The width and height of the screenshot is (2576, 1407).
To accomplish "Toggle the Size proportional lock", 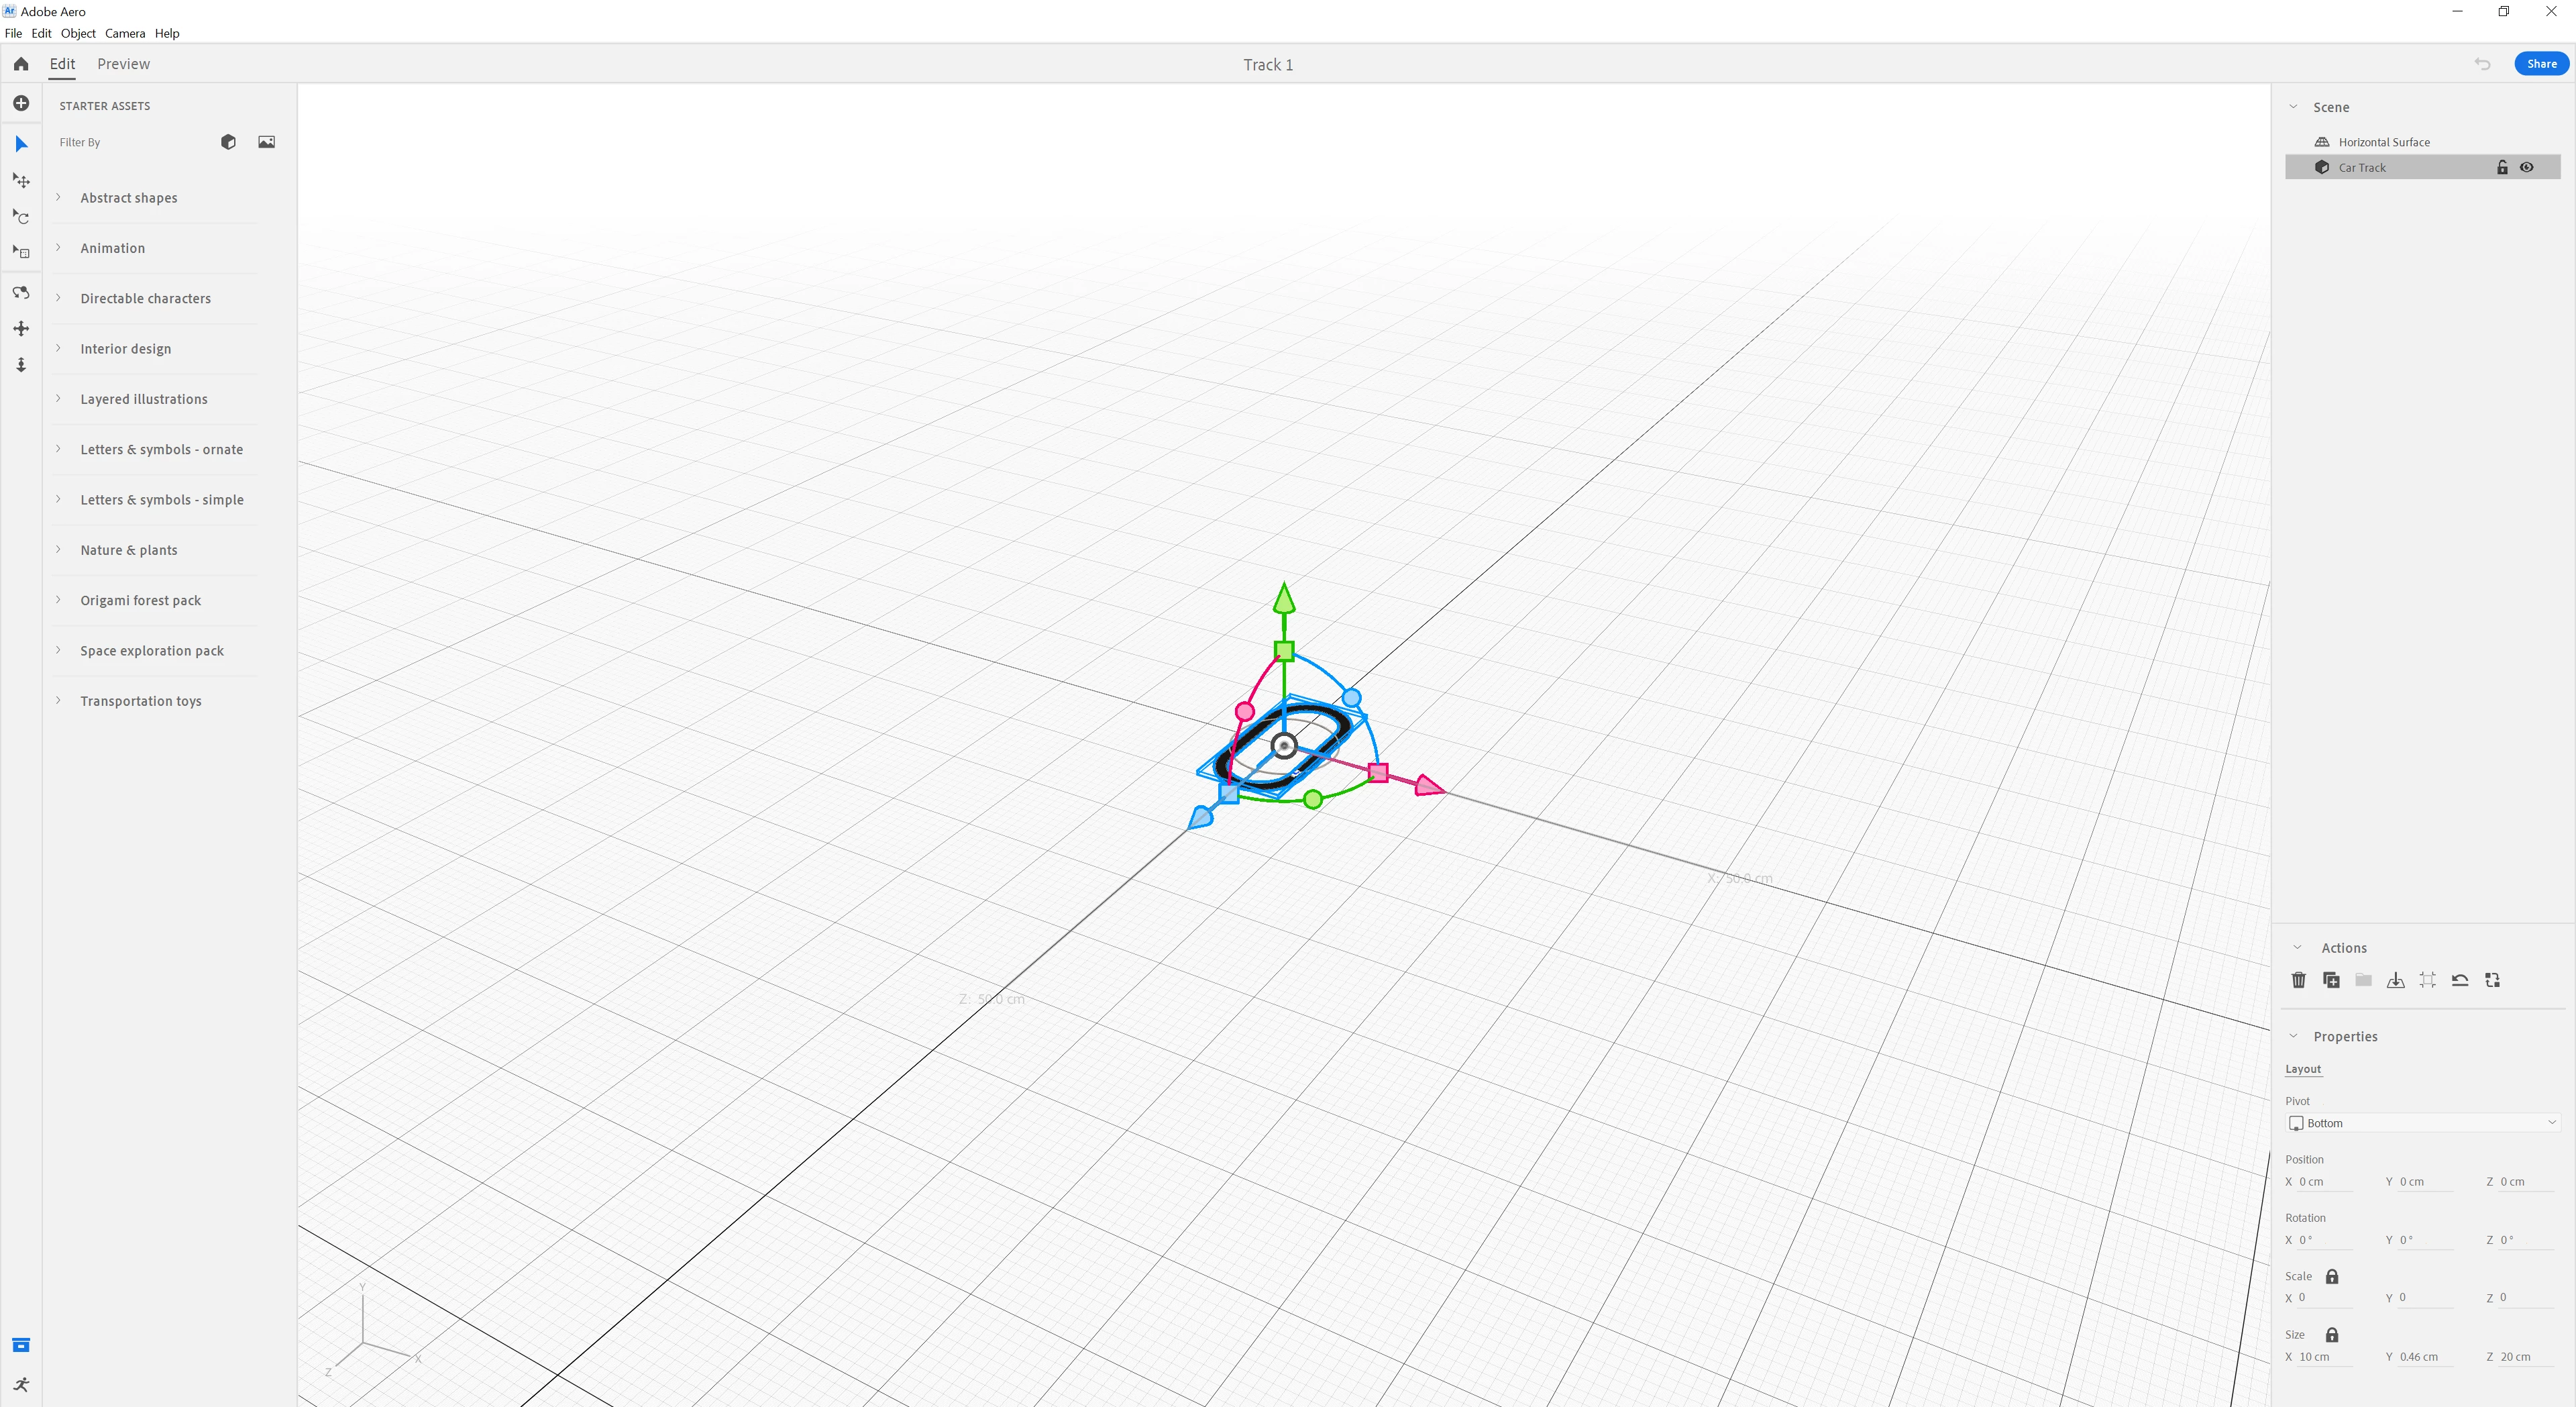I will click(x=2332, y=1335).
